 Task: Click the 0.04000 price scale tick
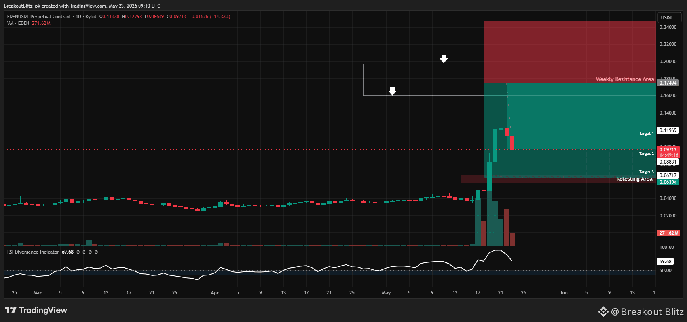click(x=668, y=198)
